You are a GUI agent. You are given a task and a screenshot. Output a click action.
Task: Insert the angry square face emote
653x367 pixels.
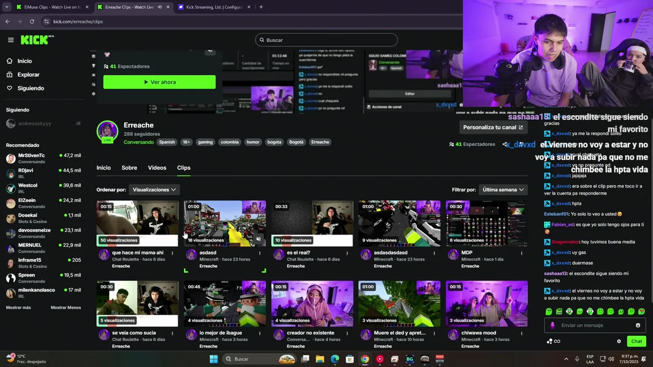pyautogui.click(x=559, y=311)
